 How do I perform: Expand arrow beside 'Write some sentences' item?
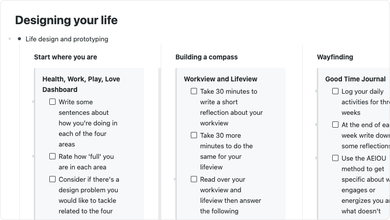(33, 102)
